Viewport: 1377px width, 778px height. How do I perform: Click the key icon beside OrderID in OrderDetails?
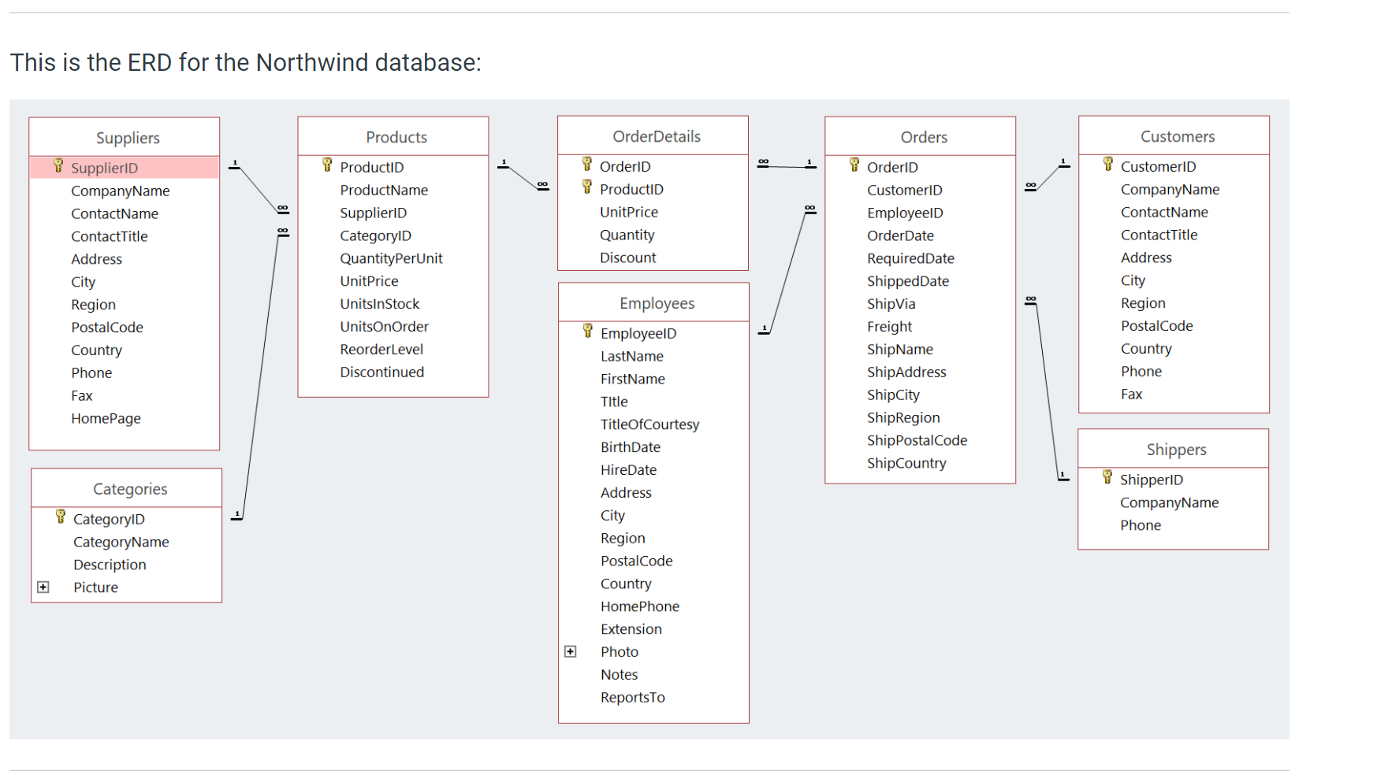587,165
